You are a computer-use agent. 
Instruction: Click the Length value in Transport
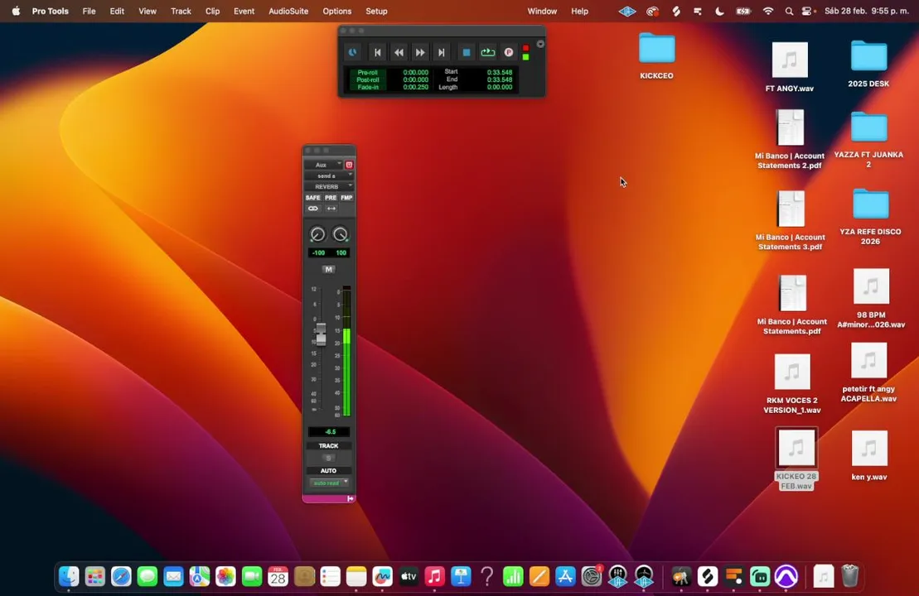tap(500, 87)
